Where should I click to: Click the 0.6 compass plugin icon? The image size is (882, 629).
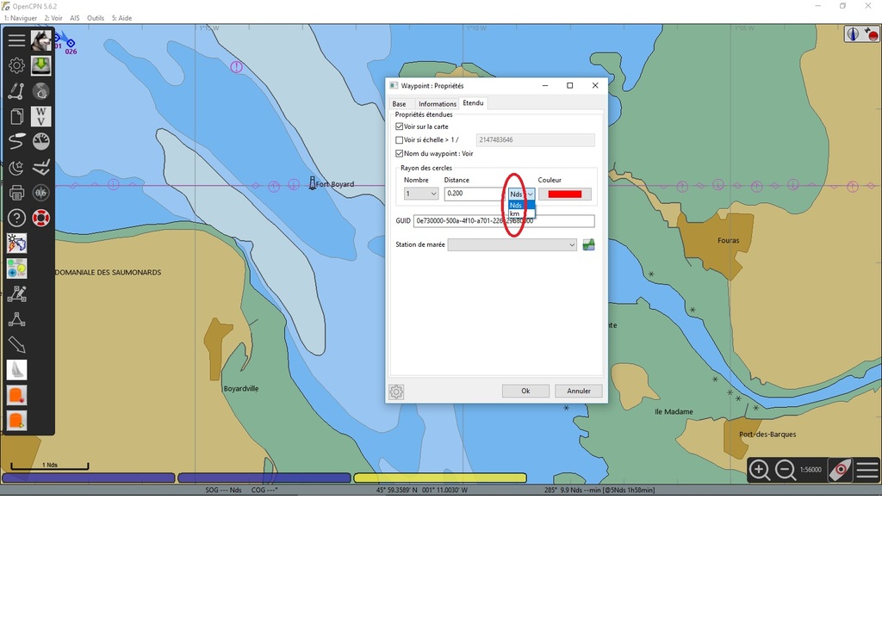pos(41,193)
